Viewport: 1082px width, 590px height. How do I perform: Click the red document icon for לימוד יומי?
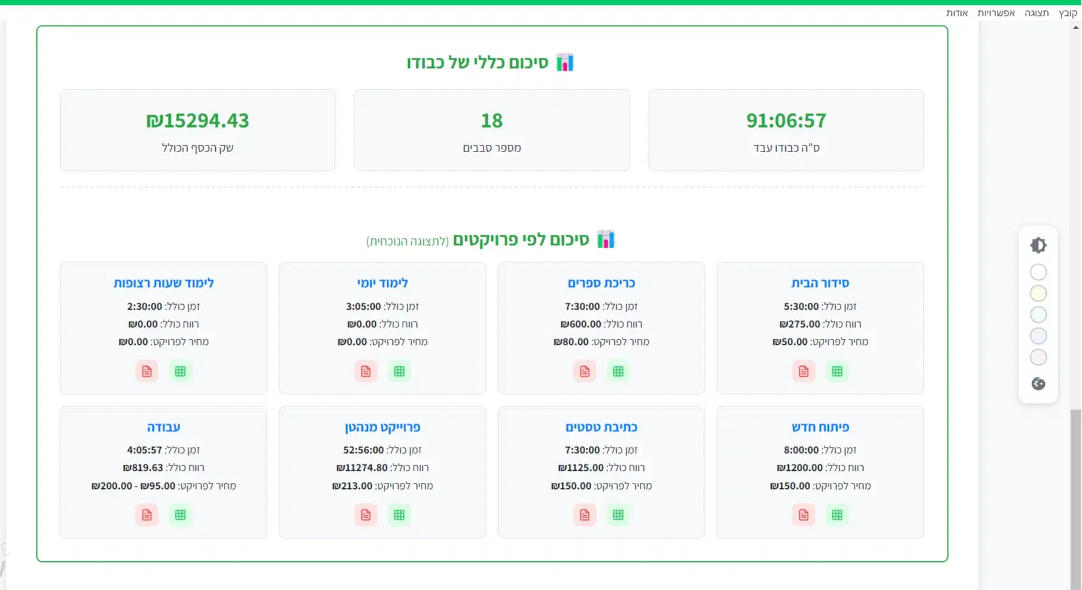coord(365,371)
